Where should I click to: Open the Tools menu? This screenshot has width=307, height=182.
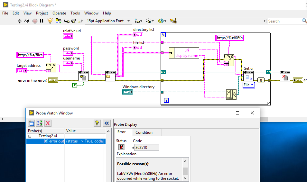pos(75,13)
